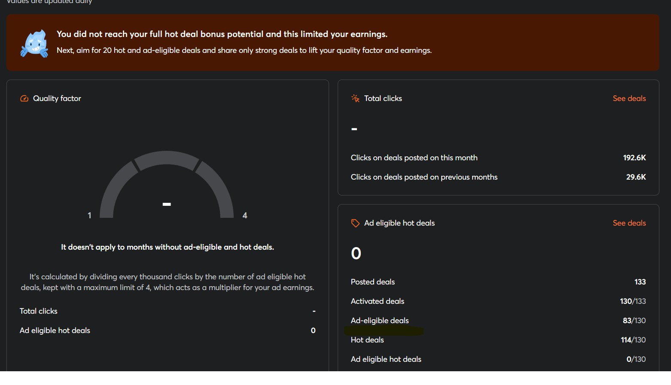Click the Hot deals 114/133 row label
The width and height of the screenshot is (671, 385).
(367, 340)
